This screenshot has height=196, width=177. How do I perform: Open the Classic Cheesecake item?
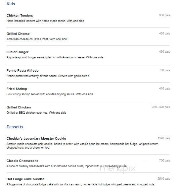tap(22, 161)
